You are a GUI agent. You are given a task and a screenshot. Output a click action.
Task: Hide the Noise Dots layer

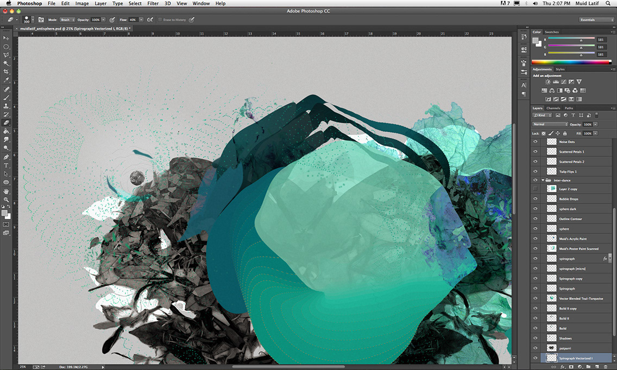click(x=535, y=142)
